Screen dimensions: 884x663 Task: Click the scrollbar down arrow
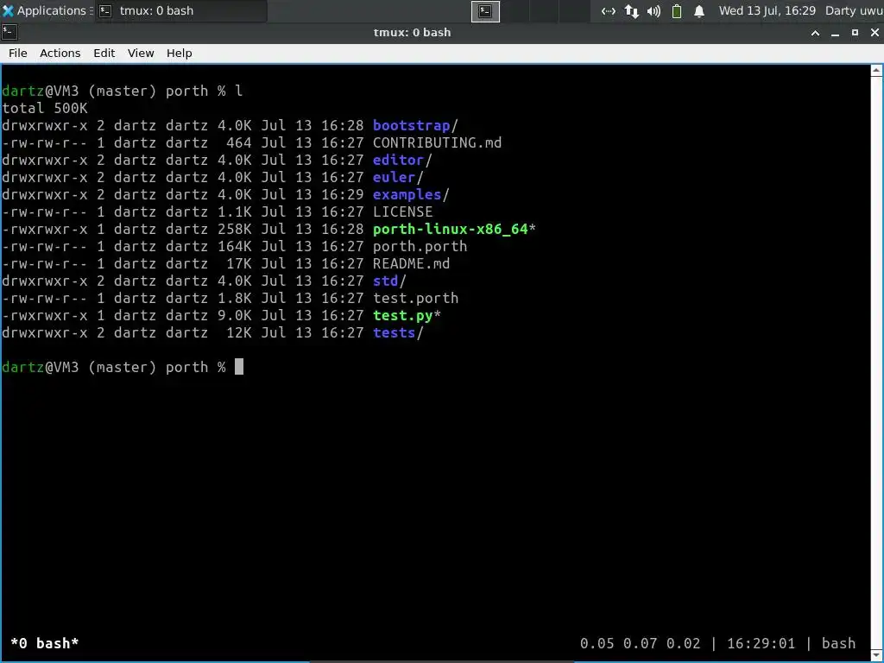pos(877,654)
